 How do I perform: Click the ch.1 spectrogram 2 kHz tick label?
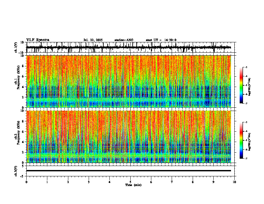(x=23, y=97)
